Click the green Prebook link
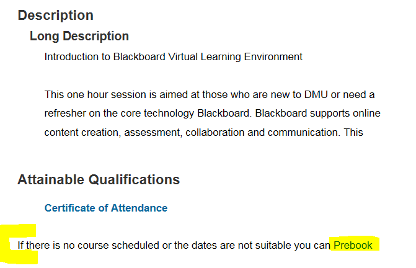The height and width of the screenshot is (268, 416). click(353, 245)
